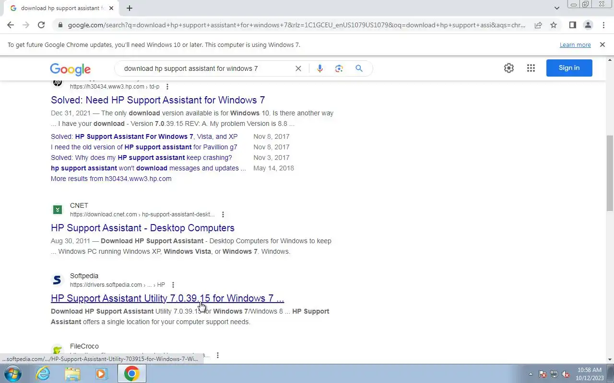The image size is (614, 383).
Task: Show hidden system tray icons
Action: pos(531,374)
